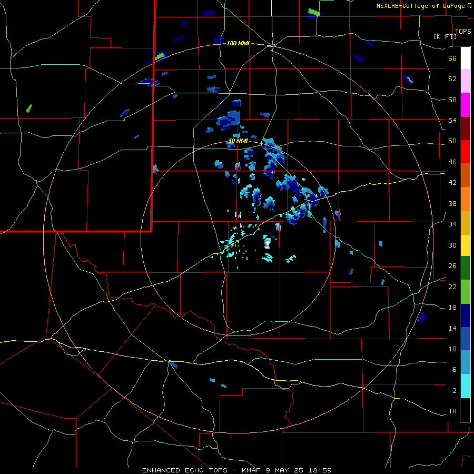Click the [K FT] units label
This screenshot has width=474, height=474.
pyautogui.click(x=446, y=36)
